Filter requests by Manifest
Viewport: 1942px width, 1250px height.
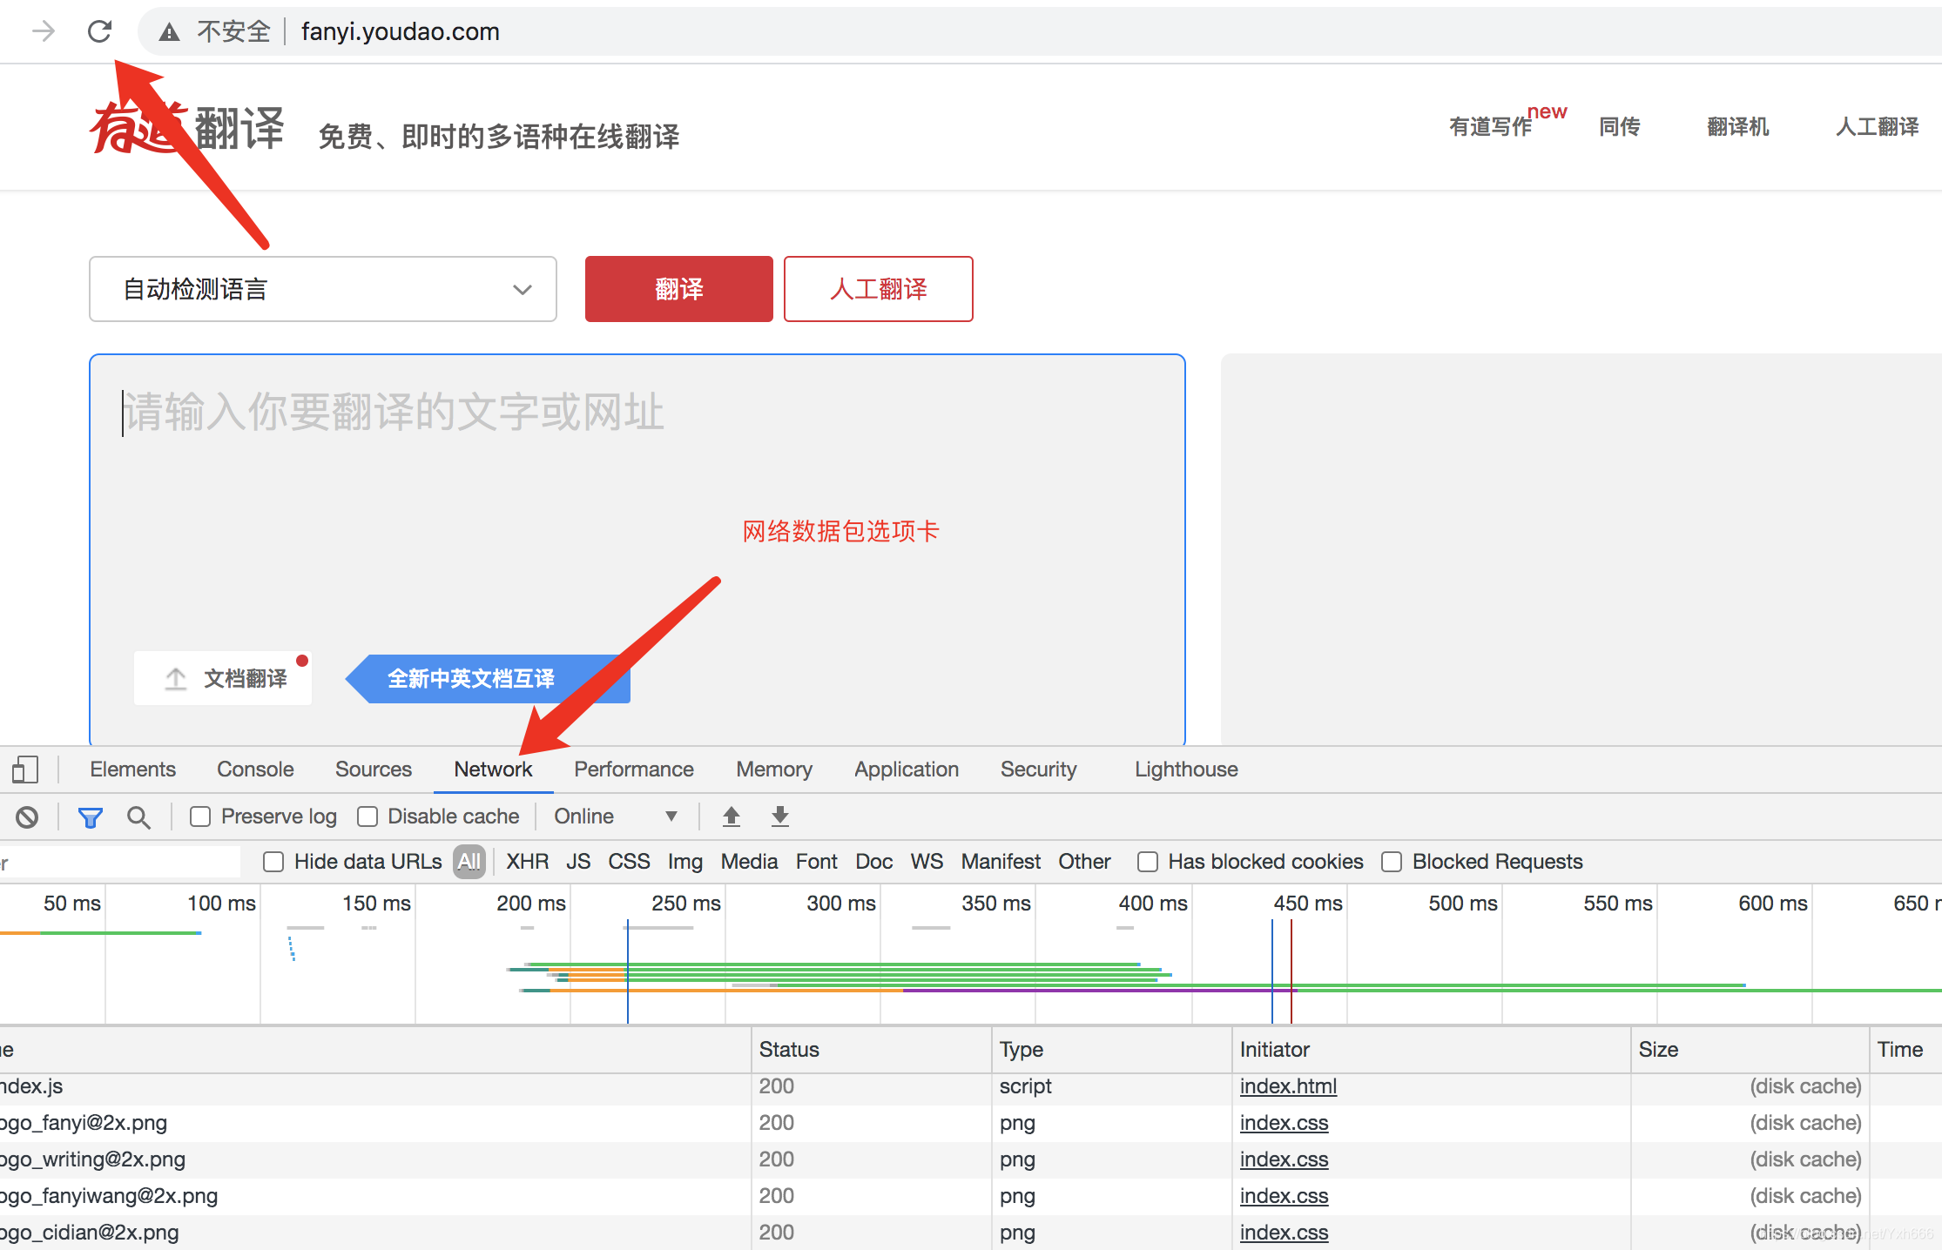[x=1001, y=862]
